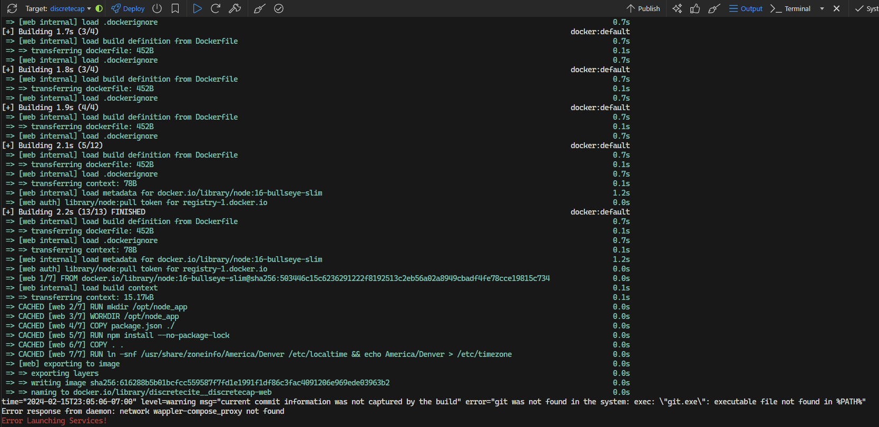Click the hammer build icon
The height and width of the screenshot is (427, 879).
(235, 8)
